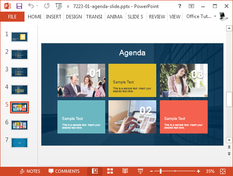
Task: Open the FILE backstage menu
Action: pyautogui.click(x=12, y=16)
